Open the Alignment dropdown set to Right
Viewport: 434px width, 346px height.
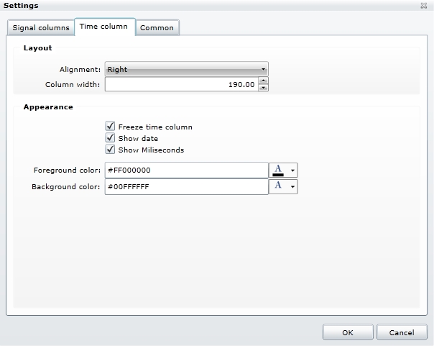[186, 70]
